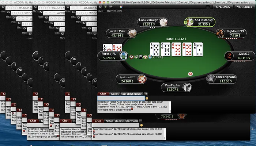Click the 9 of hearts community card
The height and width of the screenshot is (146, 256).
pos(176,49)
